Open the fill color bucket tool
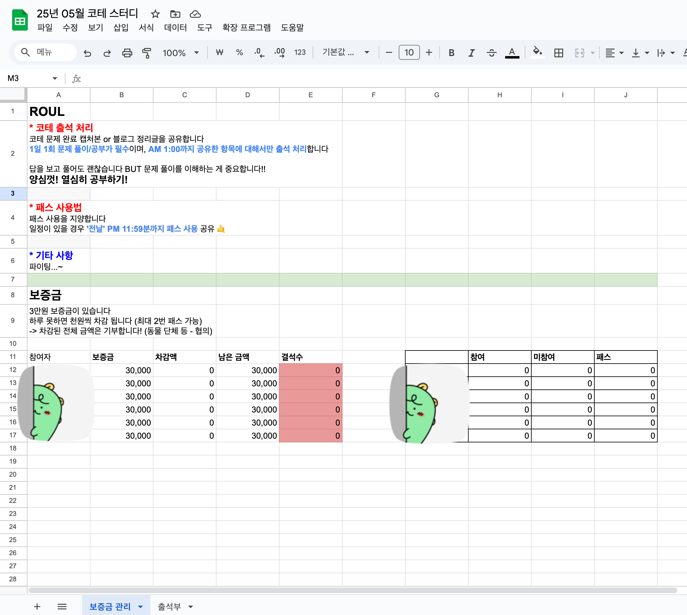Image resolution: width=687 pixels, height=615 pixels. point(537,52)
